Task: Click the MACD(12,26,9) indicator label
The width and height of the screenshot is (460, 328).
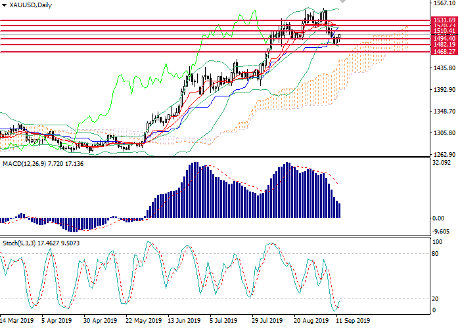Action: click(x=33, y=163)
